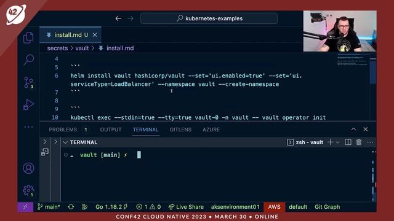Click the AWS status bar item

coord(274,207)
